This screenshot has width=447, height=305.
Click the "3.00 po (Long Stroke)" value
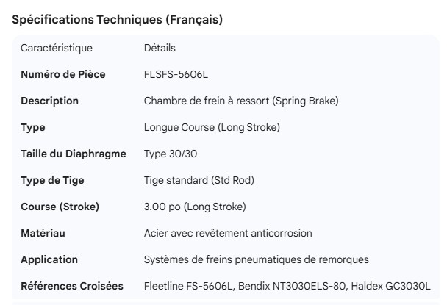click(195, 207)
